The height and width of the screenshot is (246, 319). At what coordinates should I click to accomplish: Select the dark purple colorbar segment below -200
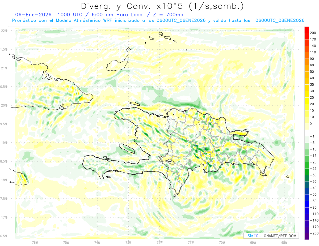(307, 236)
